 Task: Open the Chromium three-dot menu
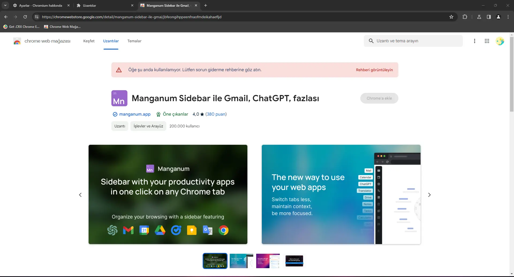(508, 17)
